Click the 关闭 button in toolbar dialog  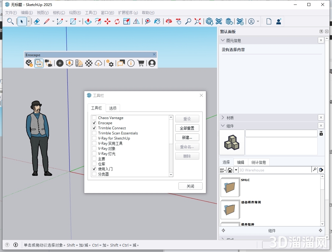click(190, 186)
